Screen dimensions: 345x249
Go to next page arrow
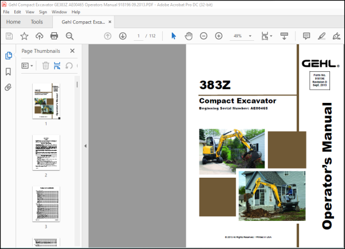[x=122, y=36]
